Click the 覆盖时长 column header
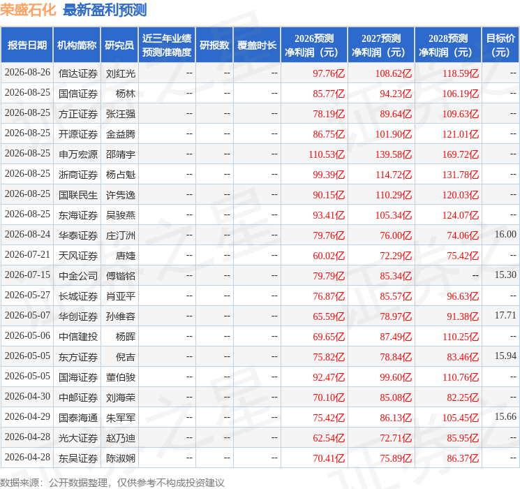520x489 pixels. pyautogui.click(x=257, y=45)
